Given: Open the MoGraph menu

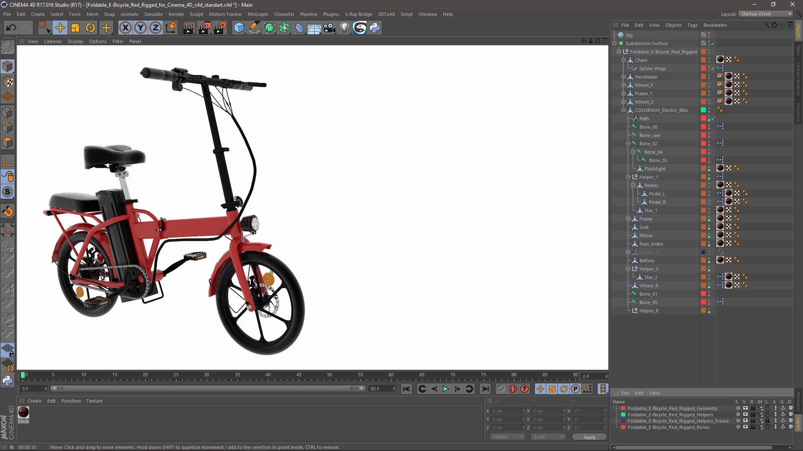Looking at the screenshot, I should click(257, 14).
